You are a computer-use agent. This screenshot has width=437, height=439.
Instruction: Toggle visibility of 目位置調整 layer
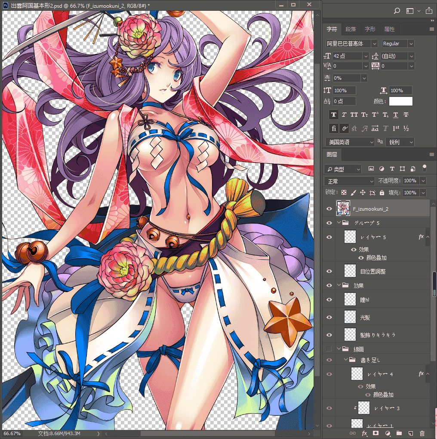click(x=329, y=271)
